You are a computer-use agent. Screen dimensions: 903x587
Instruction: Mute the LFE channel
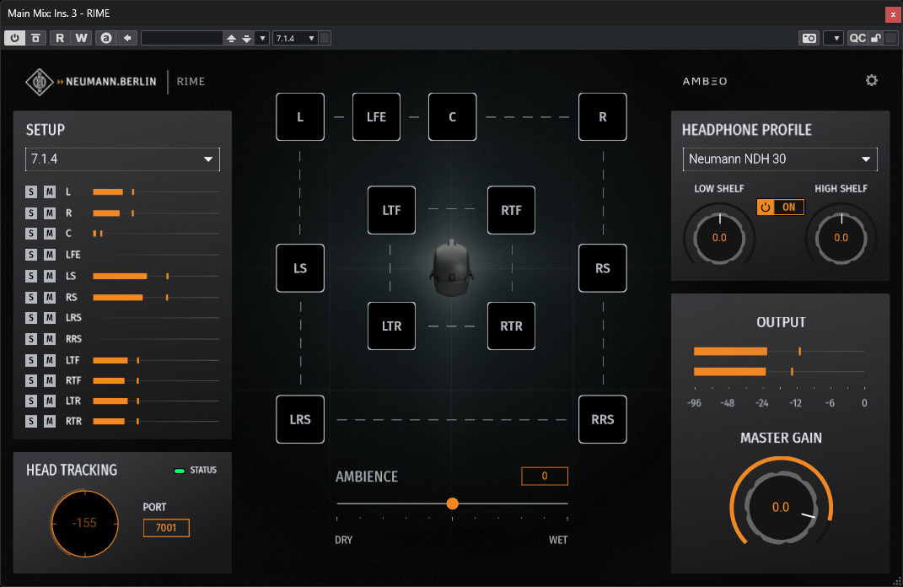tap(50, 255)
